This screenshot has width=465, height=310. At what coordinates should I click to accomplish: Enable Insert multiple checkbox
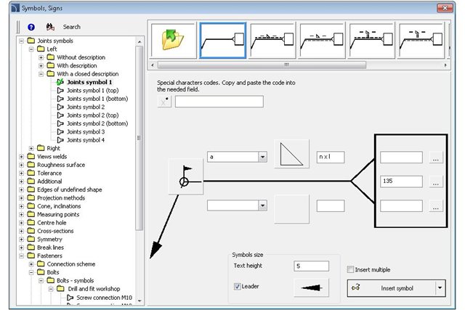click(x=350, y=269)
